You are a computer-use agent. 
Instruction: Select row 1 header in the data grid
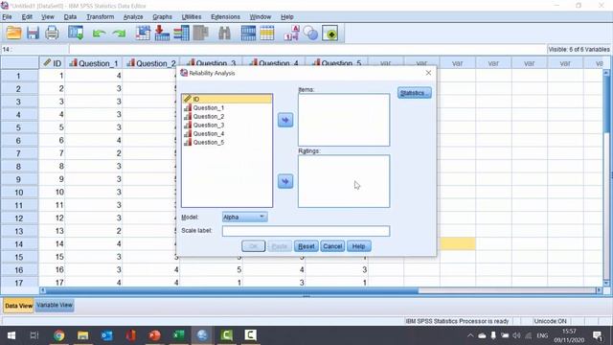(x=19, y=76)
